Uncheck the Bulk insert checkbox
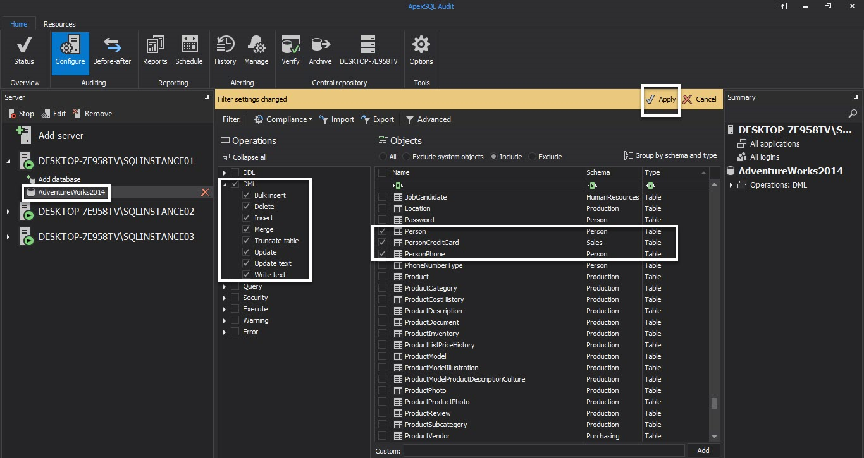This screenshot has height=458, width=864. [247, 195]
